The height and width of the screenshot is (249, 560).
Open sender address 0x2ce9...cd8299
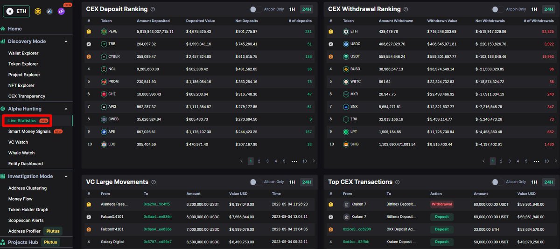pos(357,229)
